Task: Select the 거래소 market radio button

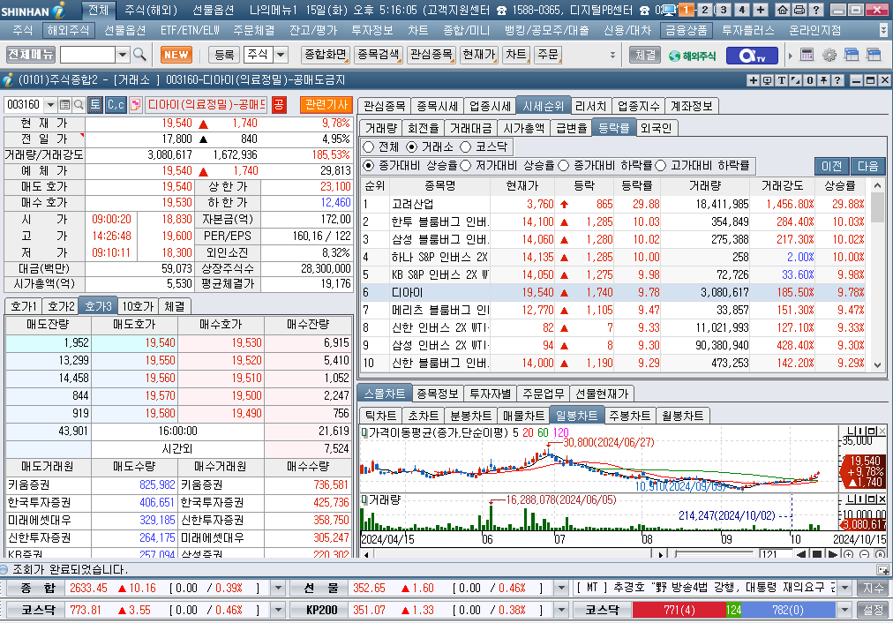Action: pyautogui.click(x=412, y=146)
